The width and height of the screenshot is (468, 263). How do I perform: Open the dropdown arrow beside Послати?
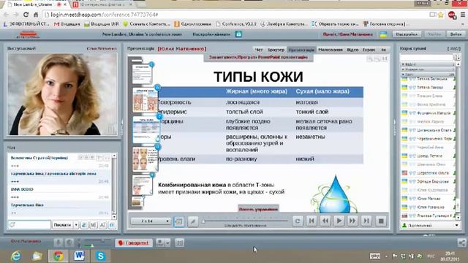point(76,225)
